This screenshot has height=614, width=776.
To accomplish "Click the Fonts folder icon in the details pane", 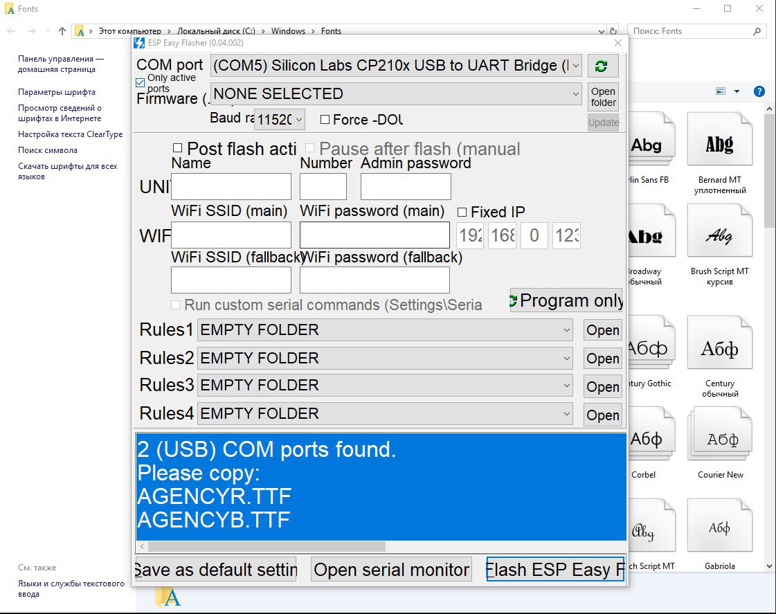I will (x=168, y=597).
